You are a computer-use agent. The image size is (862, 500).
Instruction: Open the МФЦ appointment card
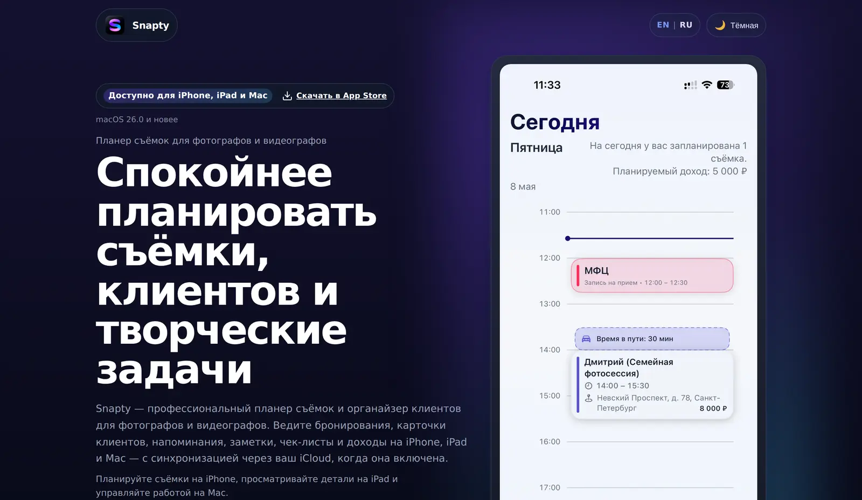(x=652, y=275)
